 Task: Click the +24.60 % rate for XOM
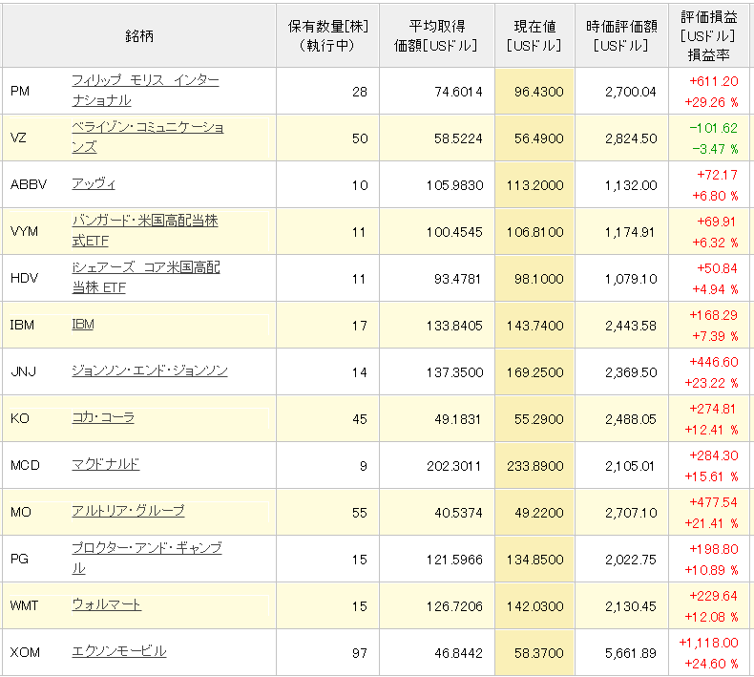[x=711, y=664]
